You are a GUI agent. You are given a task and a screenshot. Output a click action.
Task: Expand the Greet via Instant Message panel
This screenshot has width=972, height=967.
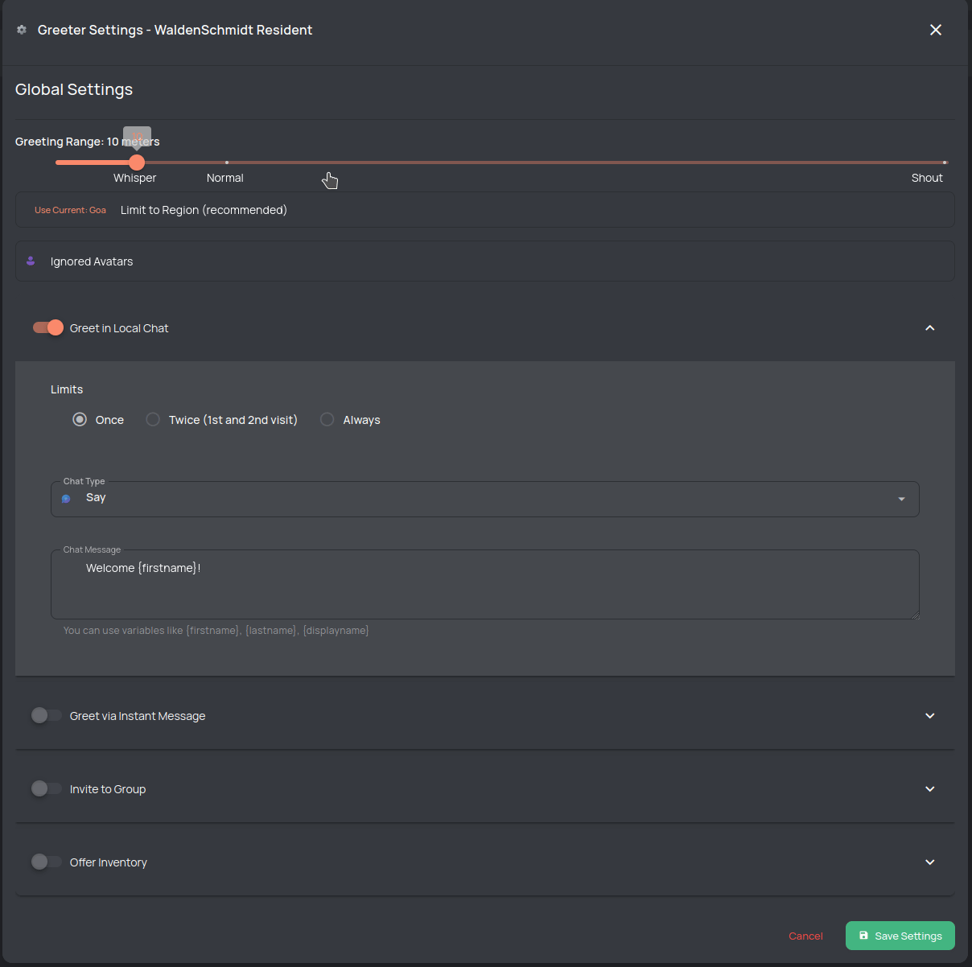pos(929,716)
